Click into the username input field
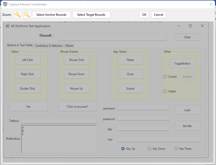The image size is (216, 165). pos(143,107)
